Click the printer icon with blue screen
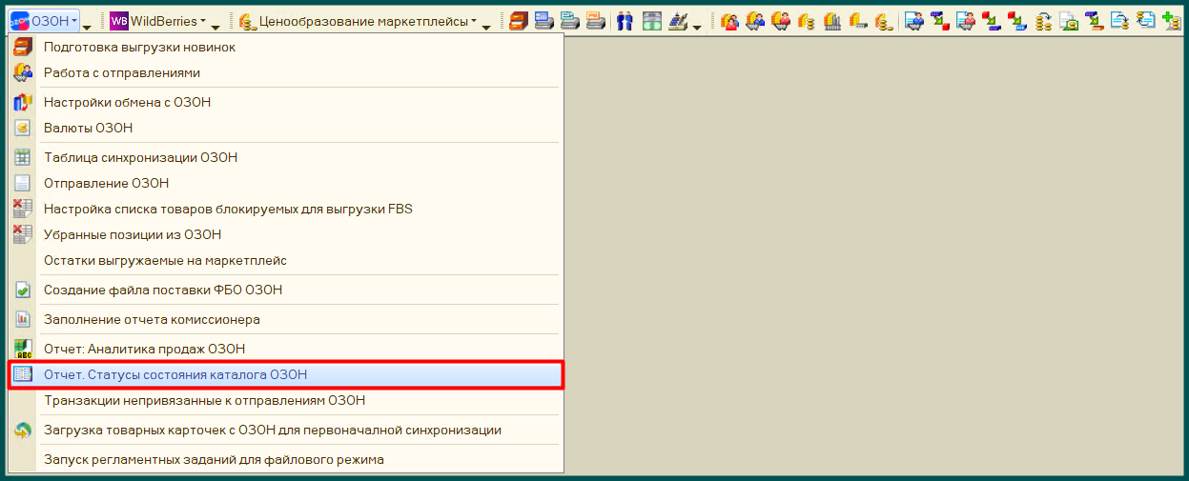The image size is (1189, 481). (544, 20)
